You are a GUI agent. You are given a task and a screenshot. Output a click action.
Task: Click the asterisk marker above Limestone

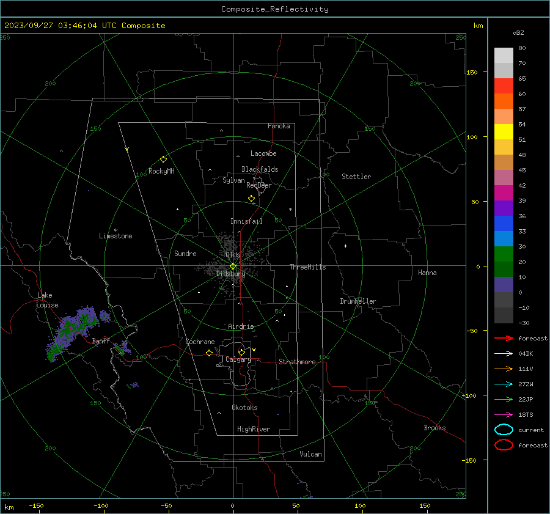(116, 230)
